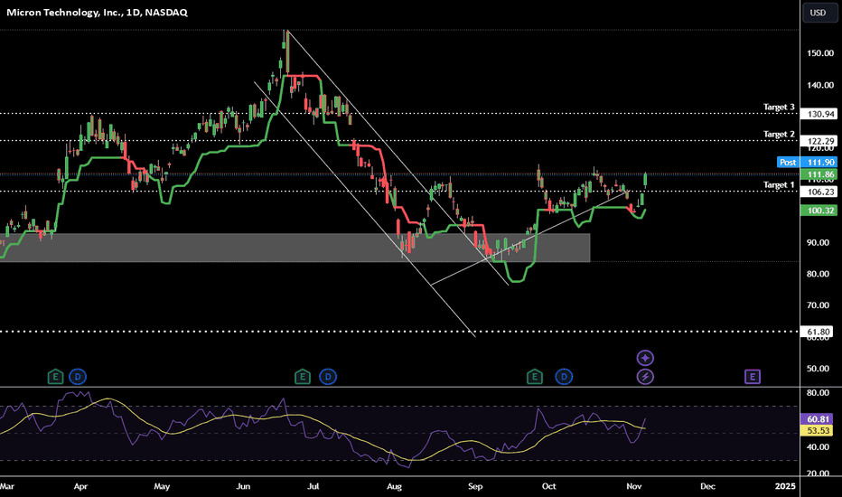842x497 pixels.
Task: Click the 2025 label on time axis
Action: click(785, 486)
